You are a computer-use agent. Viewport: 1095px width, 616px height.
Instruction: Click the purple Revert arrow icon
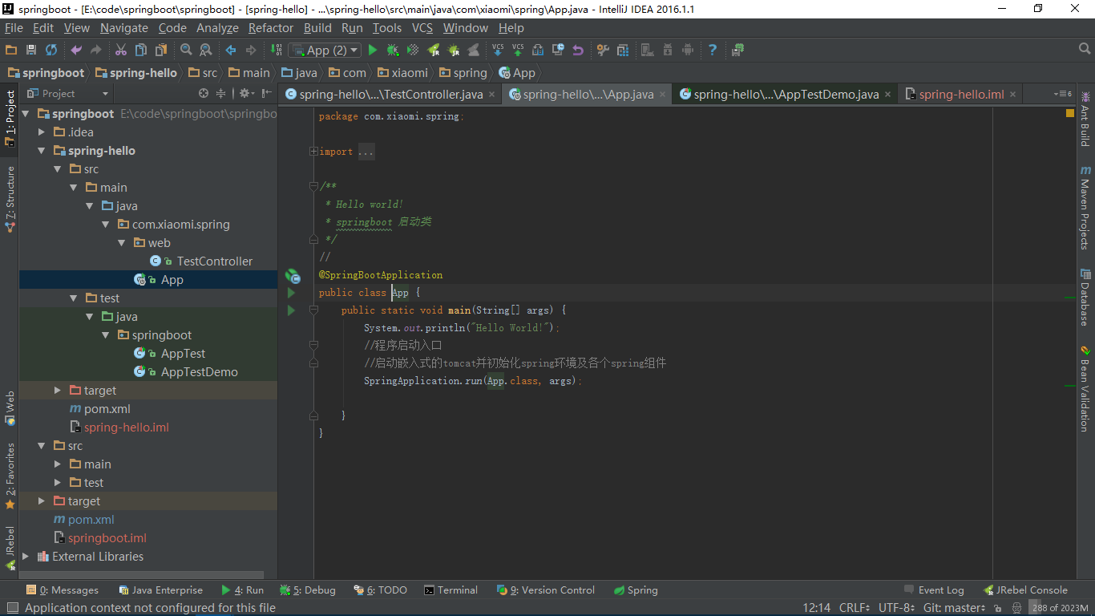(x=578, y=50)
